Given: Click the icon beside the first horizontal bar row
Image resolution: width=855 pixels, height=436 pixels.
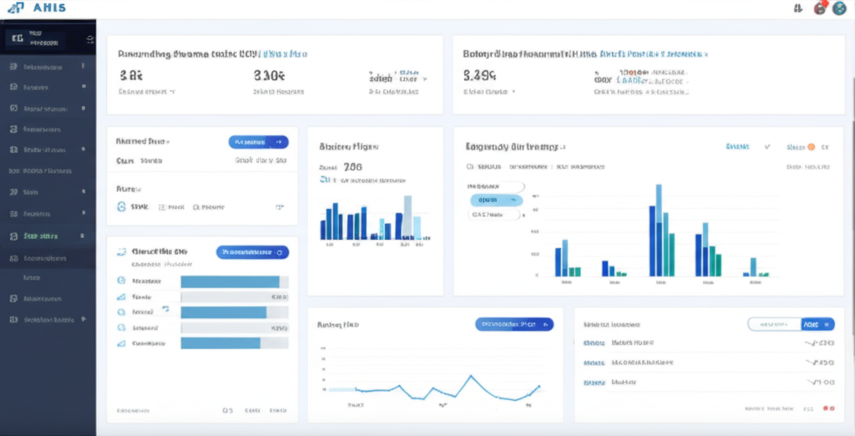Looking at the screenshot, I should coord(122,281).
